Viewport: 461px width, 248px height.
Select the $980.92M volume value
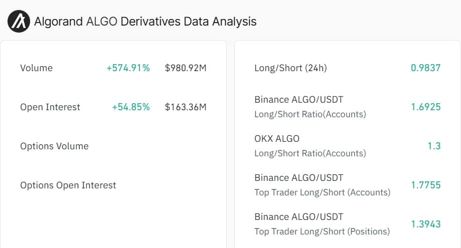coord(186,68)
